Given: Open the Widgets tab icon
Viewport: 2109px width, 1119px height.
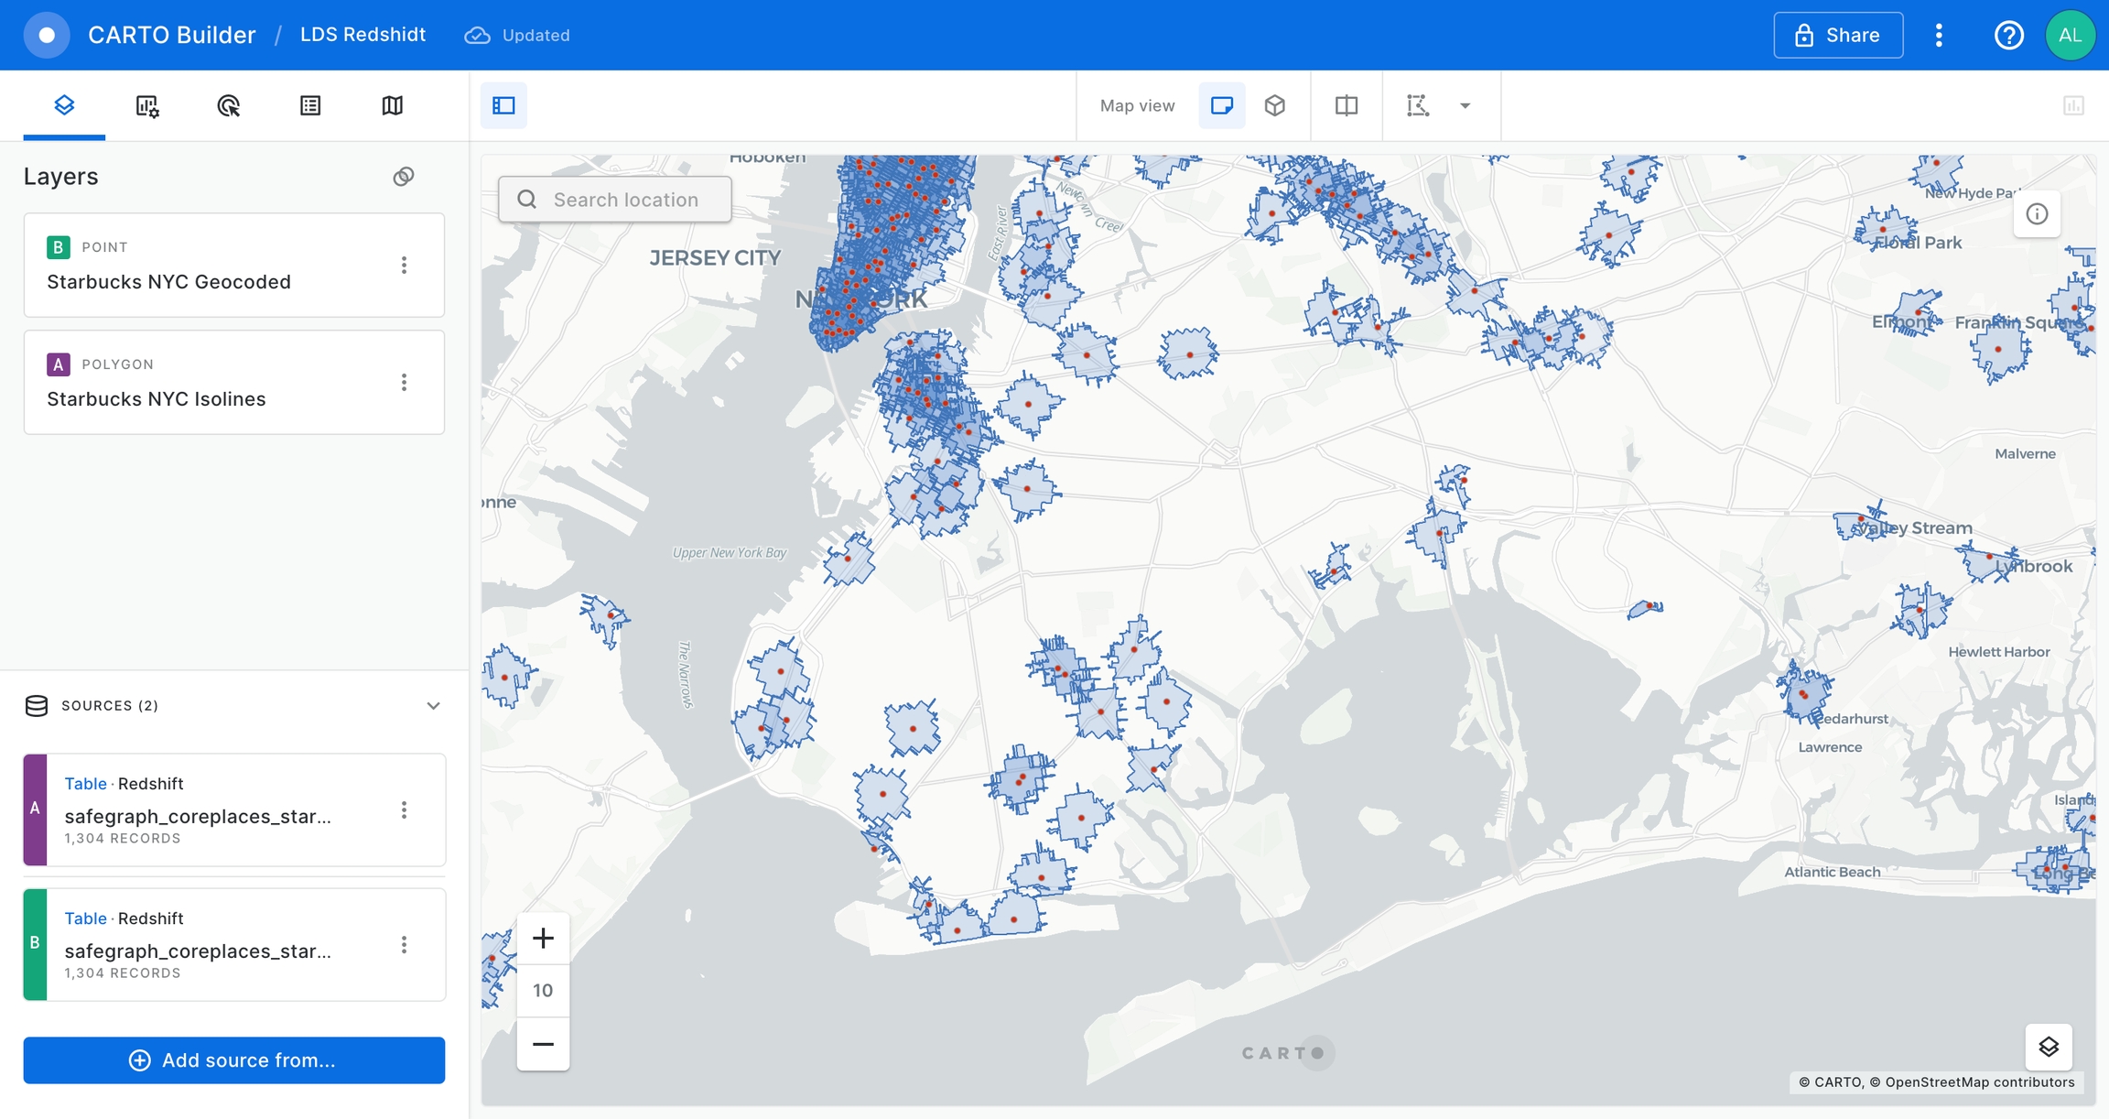Looking at the screenshot, I should tap(146, 106).
